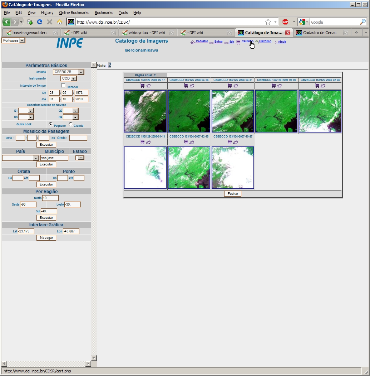Open the Portugues language dropdown
Image resolution: width=370 pixels, height=376 pixels.
(x=22, y=41)
